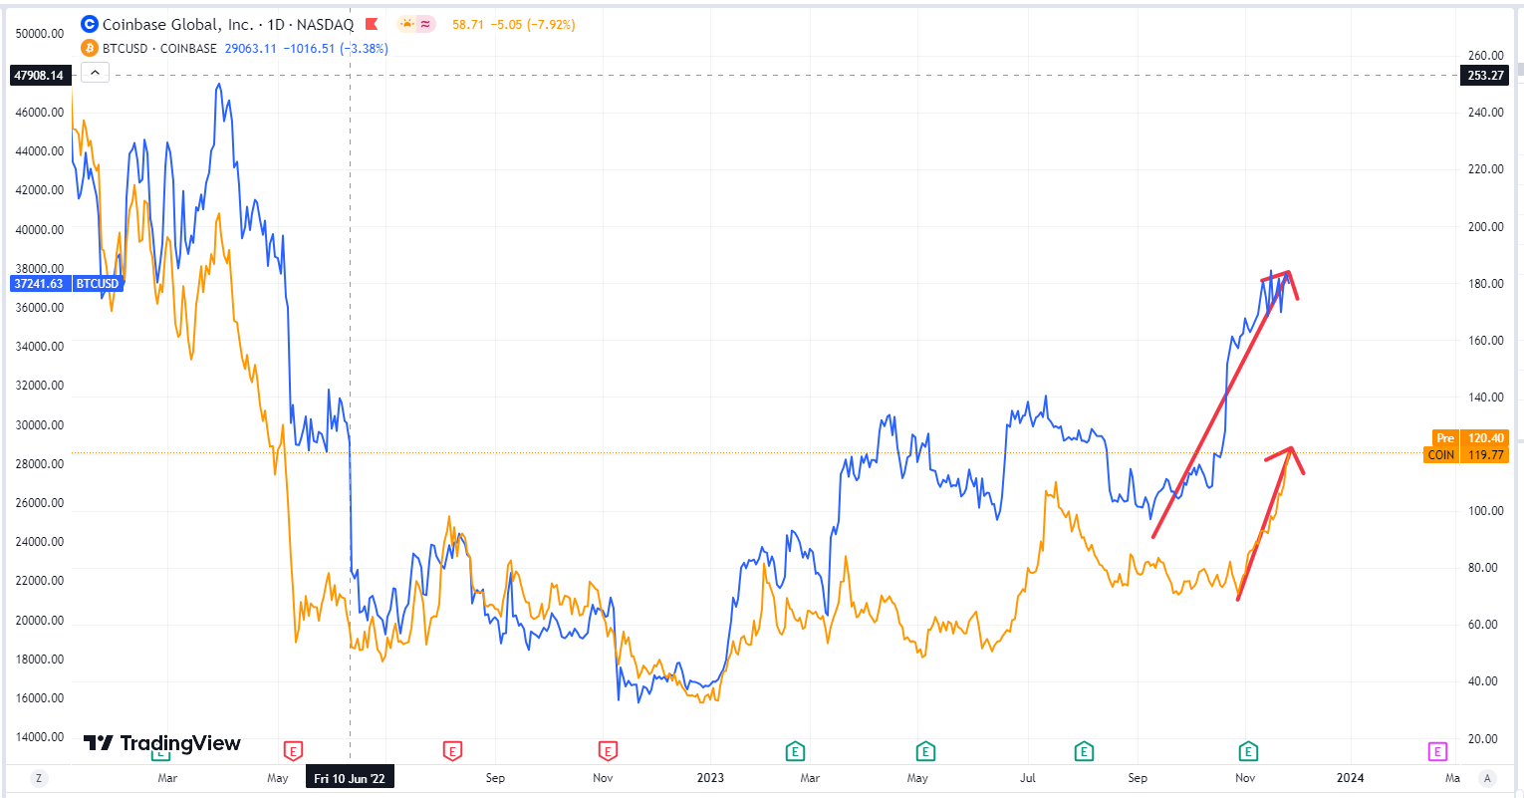Screen dimensions: 1524x798
Task: Click the pink approximate-sign data icon
Action: [425, 24]
